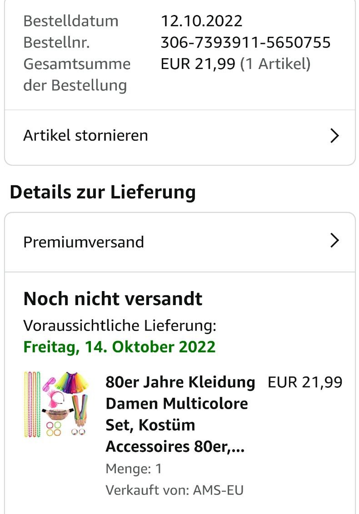The image size is (359, 514).
Task: Click the Bestelldatum label
Action: [70, 21]
